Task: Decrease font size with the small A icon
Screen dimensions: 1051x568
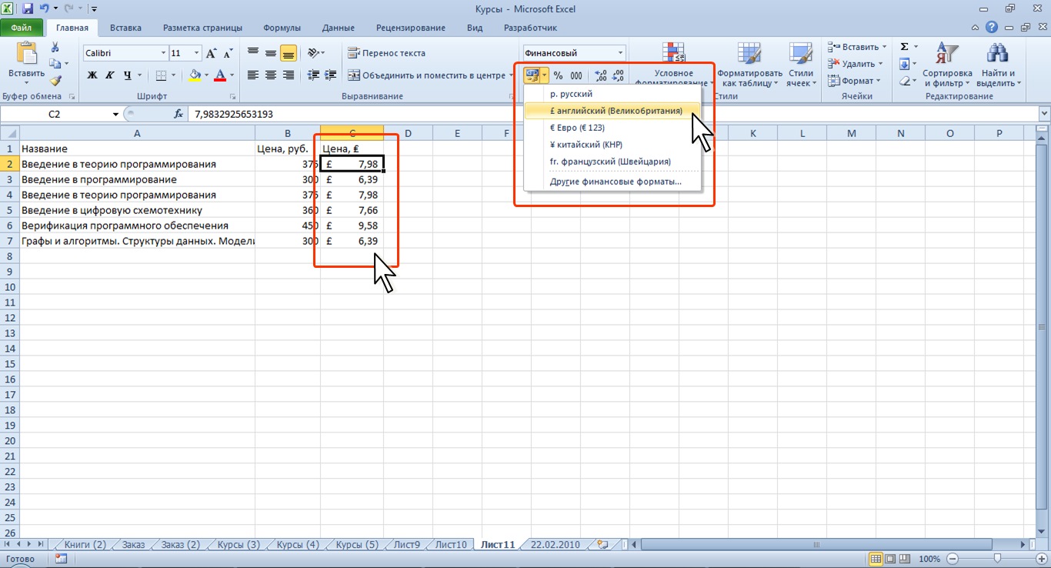Action: point(227,53)
